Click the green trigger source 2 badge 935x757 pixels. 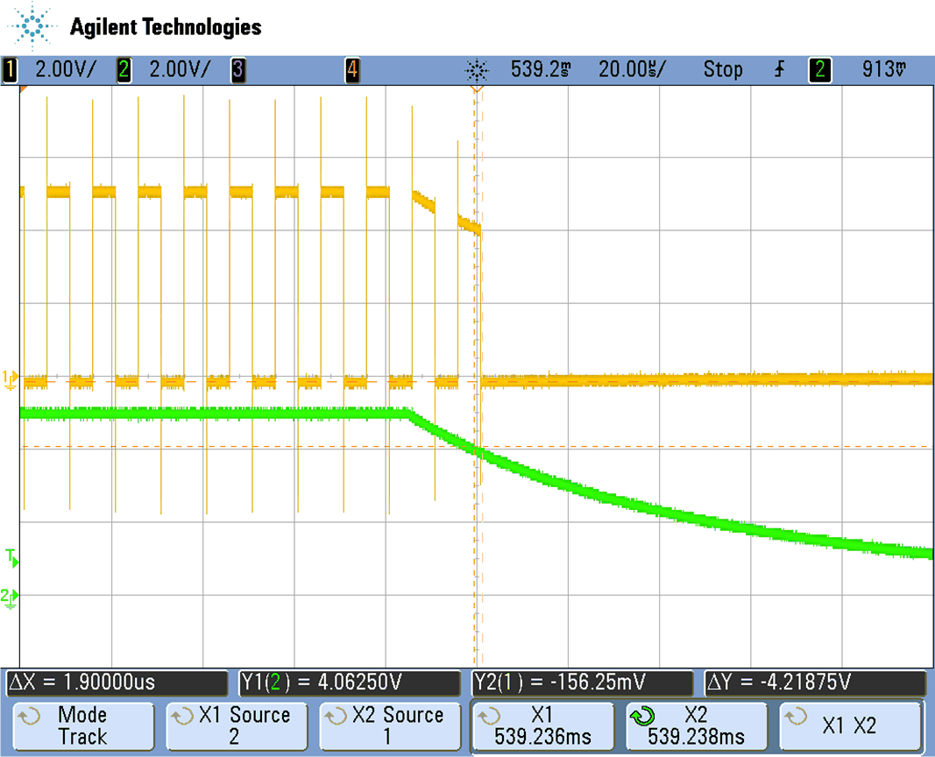[x=819, y=69]
